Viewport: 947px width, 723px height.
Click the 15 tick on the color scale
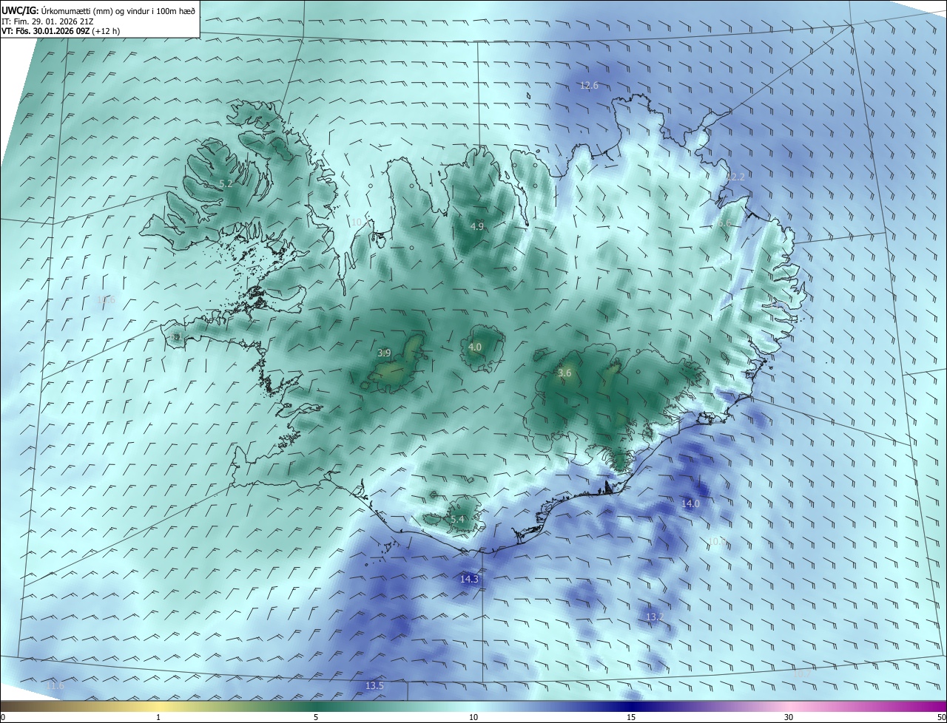631,717
